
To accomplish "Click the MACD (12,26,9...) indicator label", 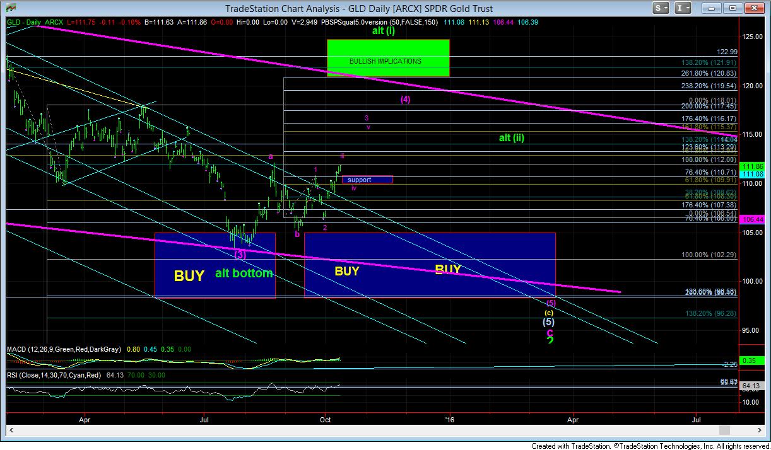I will [x=65, y=349].
